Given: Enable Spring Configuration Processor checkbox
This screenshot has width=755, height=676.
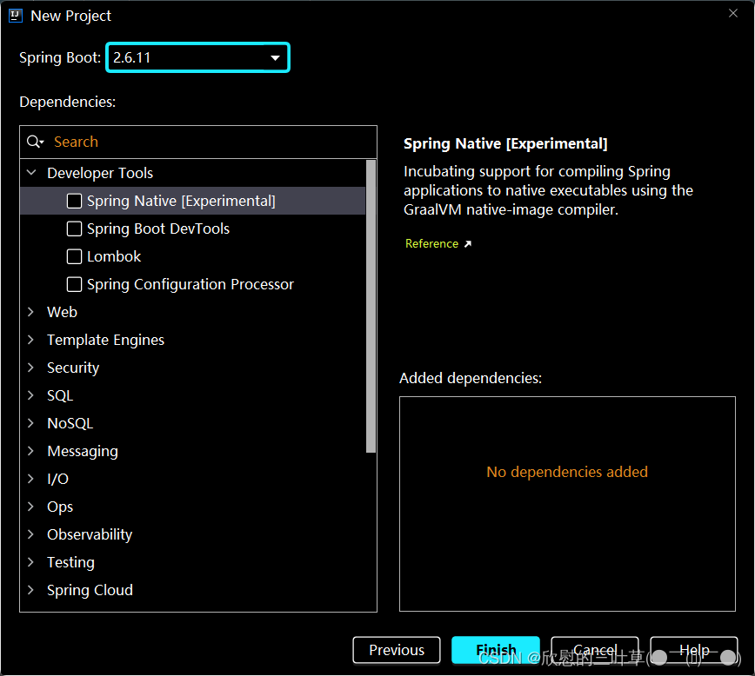Looking at the screenshot, I should pyautogui.click(x=74, y=284).
